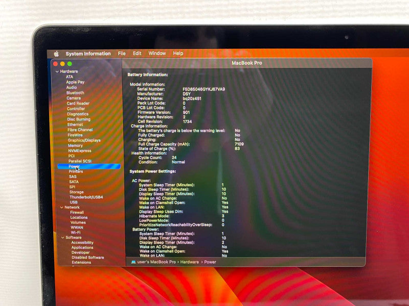Open the Edit menu

137,54
